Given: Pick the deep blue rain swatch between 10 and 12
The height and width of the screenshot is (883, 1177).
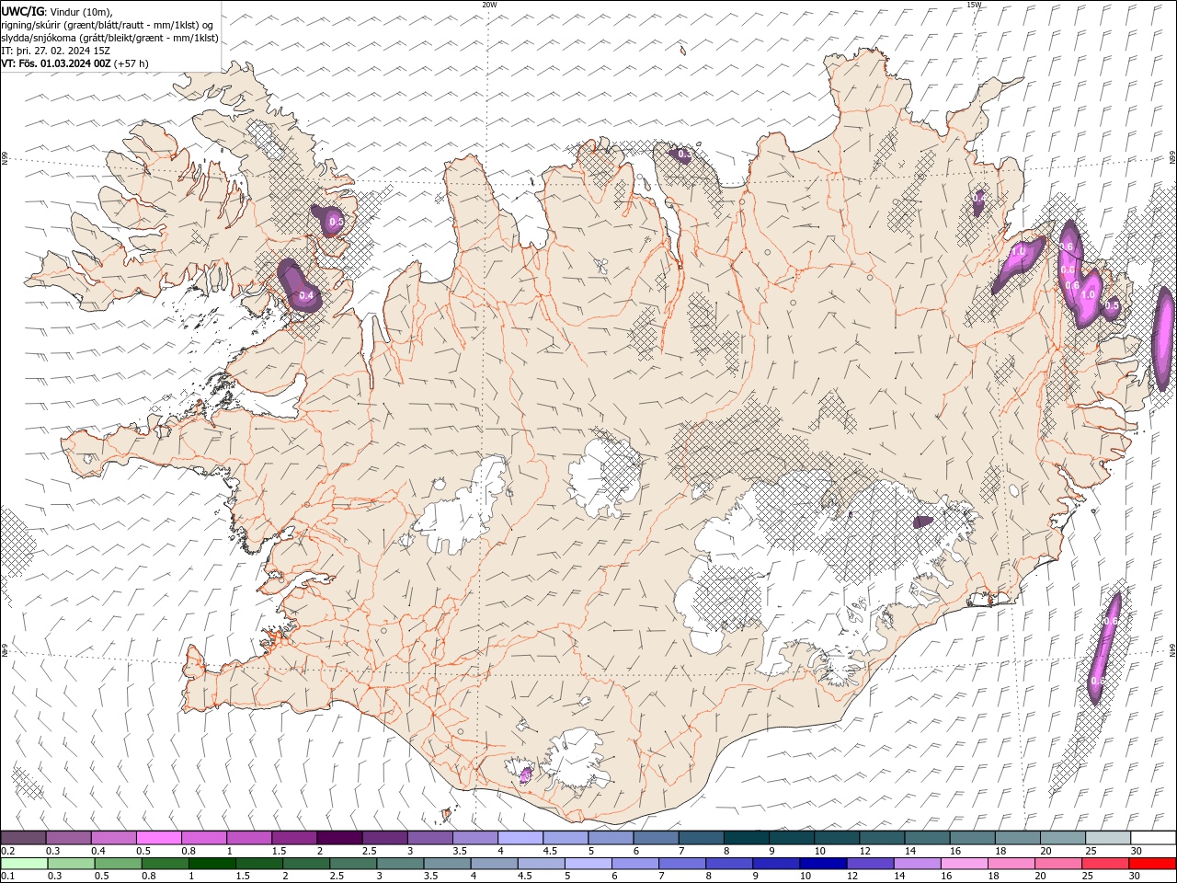Looking at the screenshot, I should [823, 864].
